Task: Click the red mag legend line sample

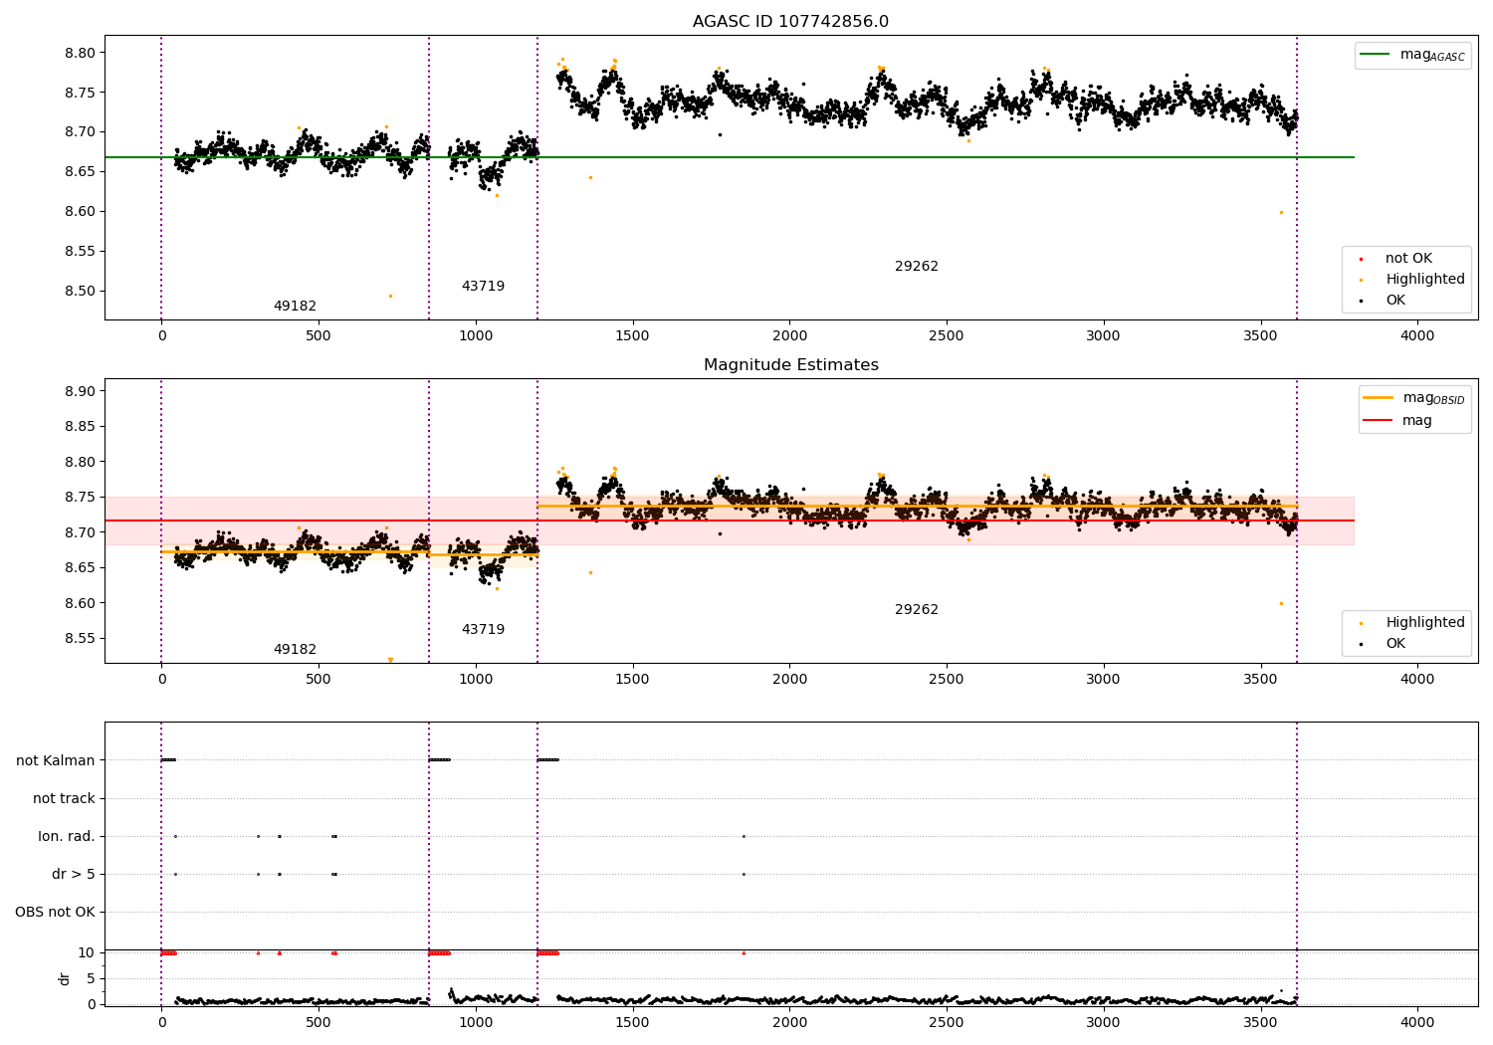Action: pyautogui.click(x=1379, y=420)
